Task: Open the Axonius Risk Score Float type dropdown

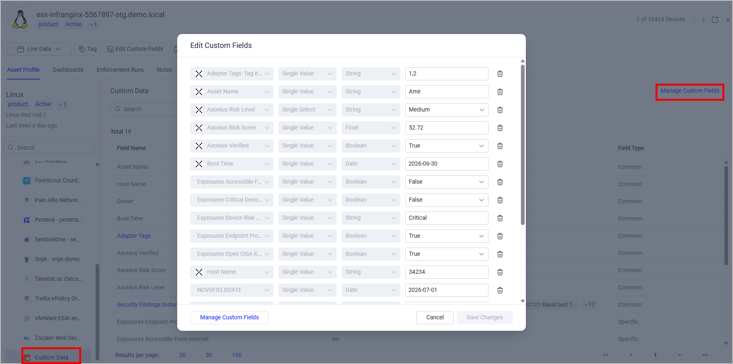Action: pos(371,128)
